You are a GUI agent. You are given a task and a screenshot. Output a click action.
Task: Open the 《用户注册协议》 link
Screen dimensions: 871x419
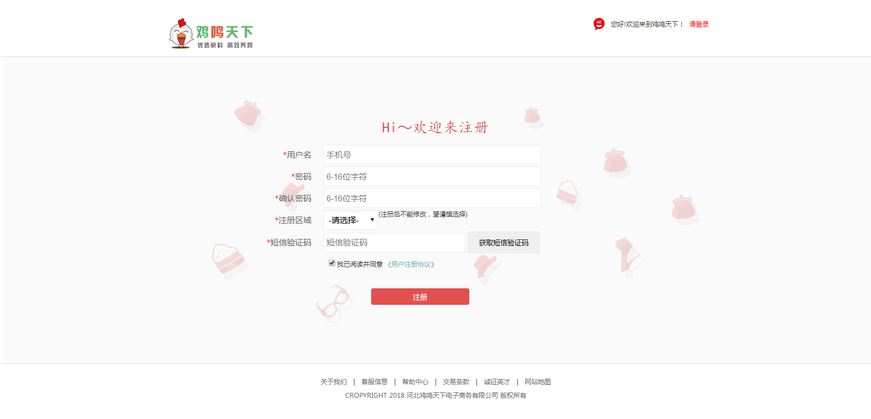pos(411,264)
